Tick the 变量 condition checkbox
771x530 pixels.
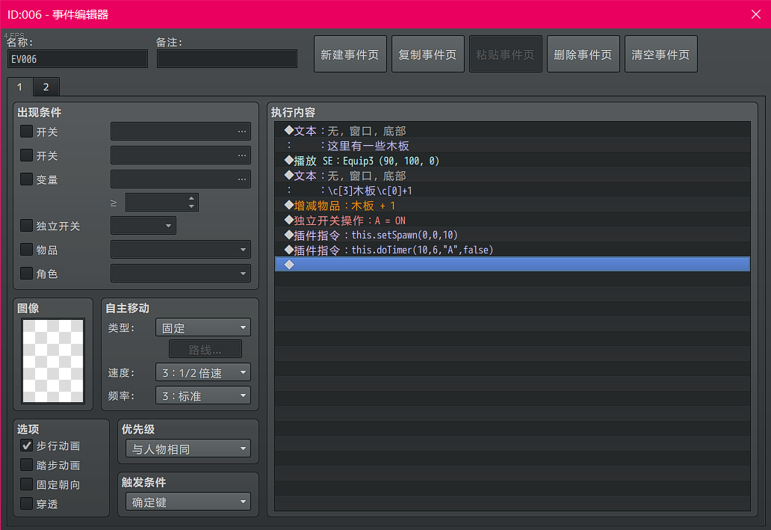click(x=27, y=179)
